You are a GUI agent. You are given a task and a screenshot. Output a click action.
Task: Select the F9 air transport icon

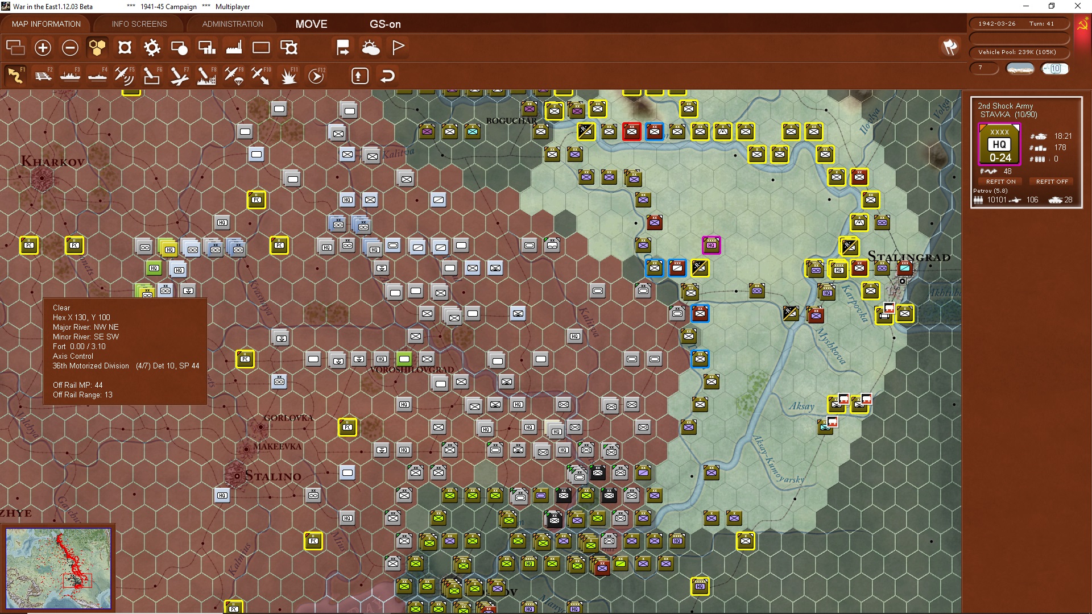pos(234,76)
